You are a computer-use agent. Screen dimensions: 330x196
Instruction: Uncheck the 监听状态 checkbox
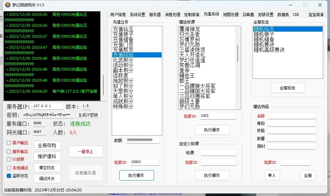coord(9,176)
